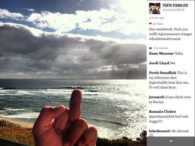
Task: Open the #givemeawave hashtag
Action: click(170, 34)
